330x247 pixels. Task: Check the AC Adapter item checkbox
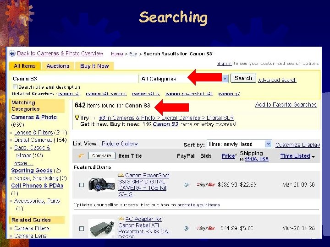tap(82, 229)
